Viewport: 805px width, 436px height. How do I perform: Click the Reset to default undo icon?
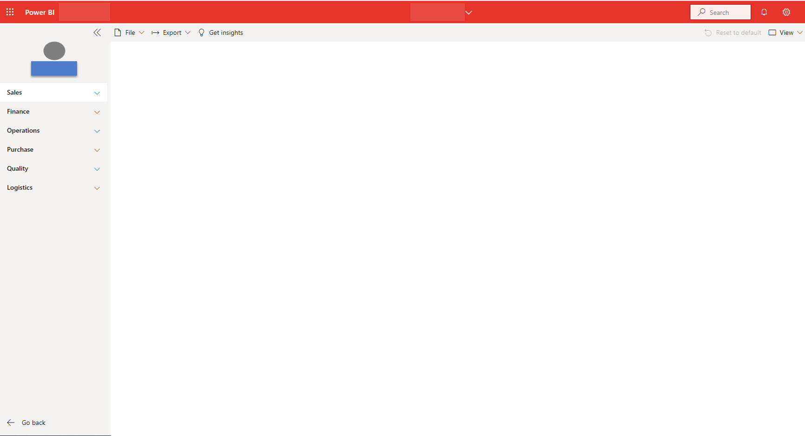tap(708, 32)
